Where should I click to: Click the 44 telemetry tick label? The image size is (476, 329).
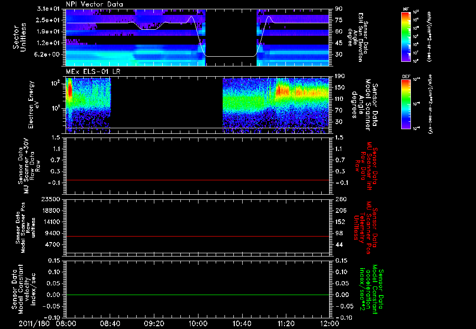(339, 244)
